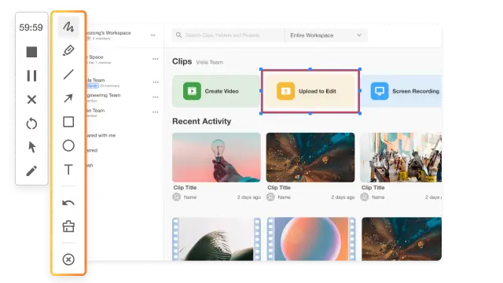Open the palm leaf clip thumbnail

tap(217, 239)
